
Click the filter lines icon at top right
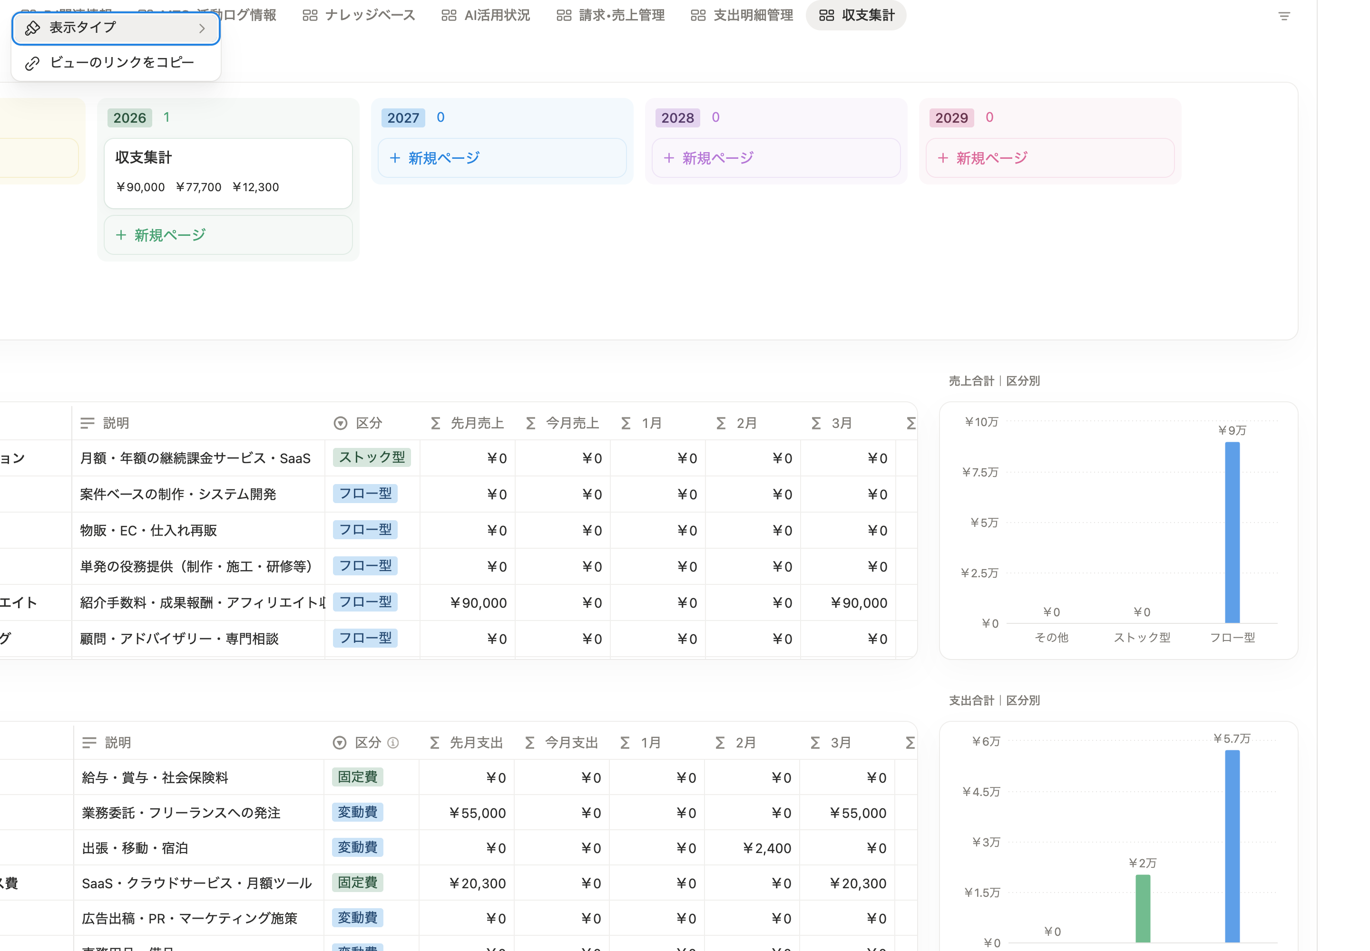click(x=1284, y=16)
